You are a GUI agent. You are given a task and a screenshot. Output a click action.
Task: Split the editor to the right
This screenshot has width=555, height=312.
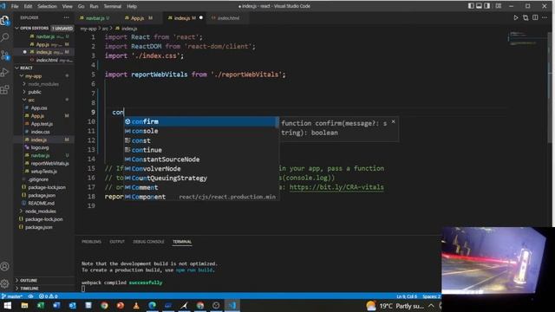535,17
